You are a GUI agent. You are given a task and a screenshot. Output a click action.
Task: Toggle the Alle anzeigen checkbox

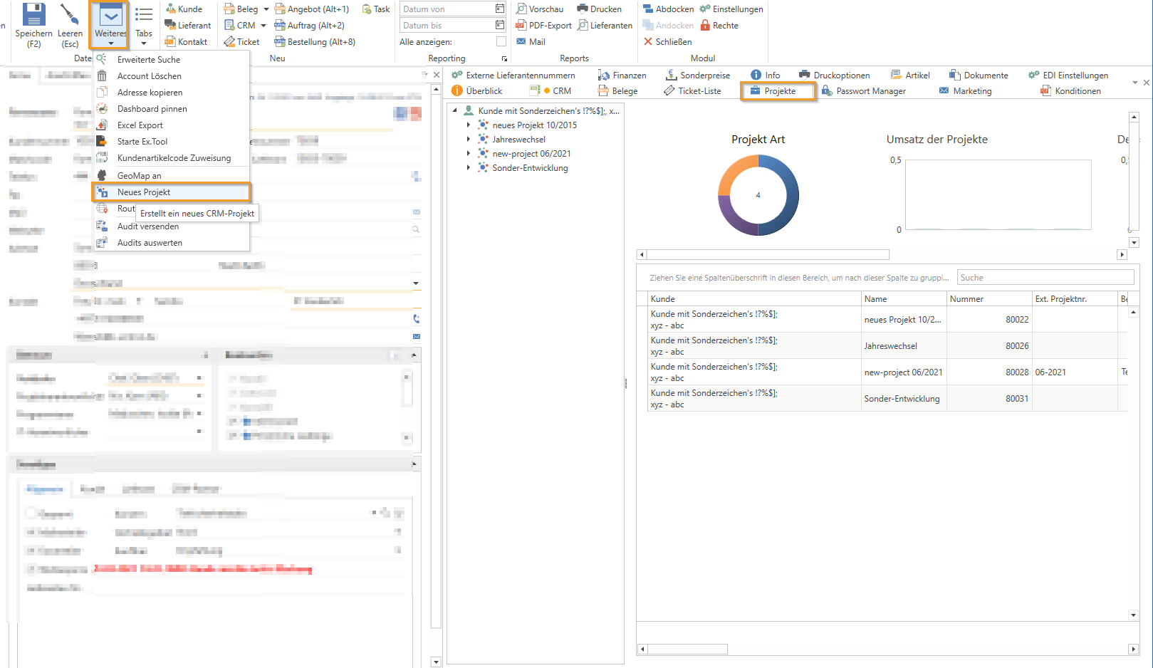pos(501,42)
